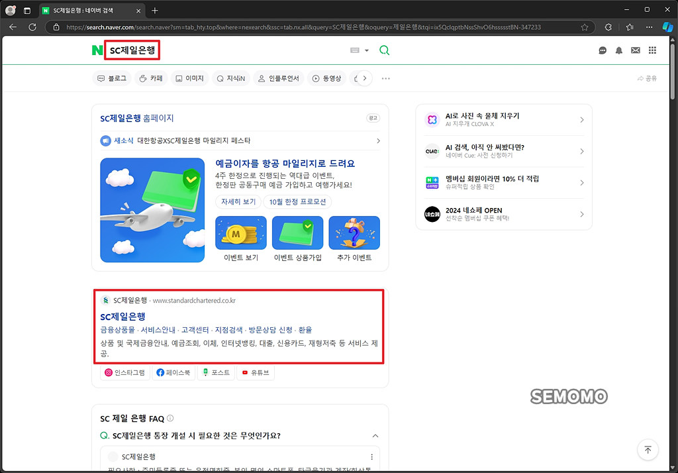Click the airplane promotion banner image
This screenshot has width=678, height=473.
[152, 210]
